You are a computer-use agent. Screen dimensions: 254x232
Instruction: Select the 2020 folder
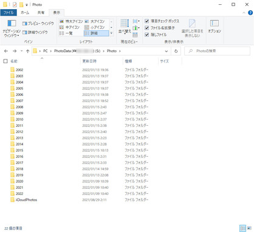point(19,182)
